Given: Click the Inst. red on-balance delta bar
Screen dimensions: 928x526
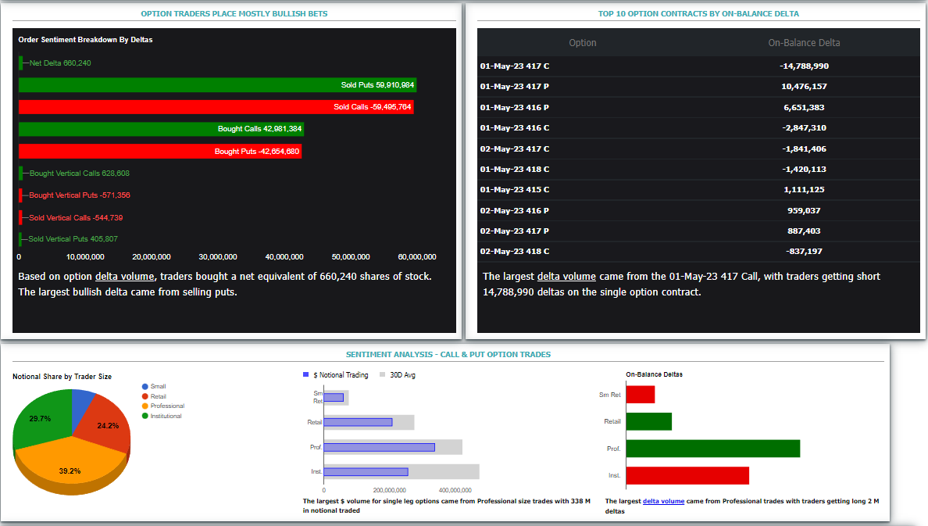Looking at the screenshot, I should (687, 476).
